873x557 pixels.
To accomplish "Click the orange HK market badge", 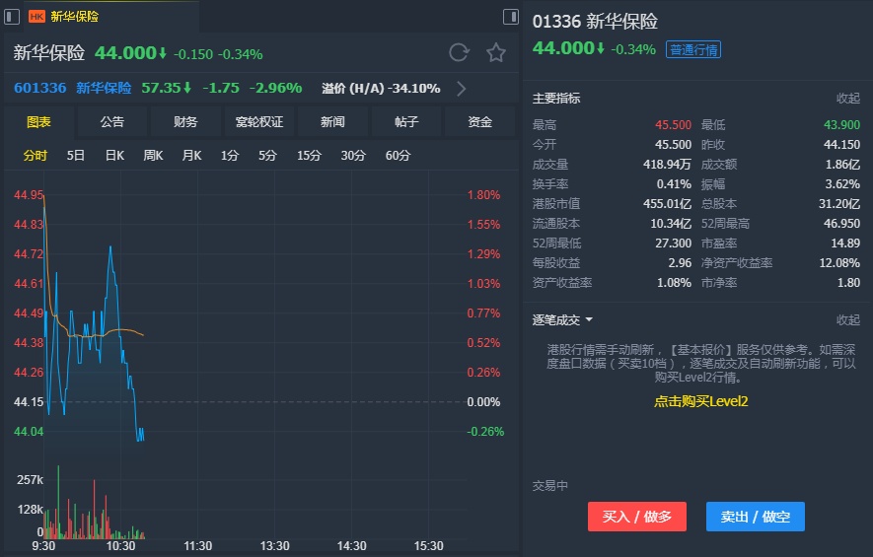I will (36, 17).
